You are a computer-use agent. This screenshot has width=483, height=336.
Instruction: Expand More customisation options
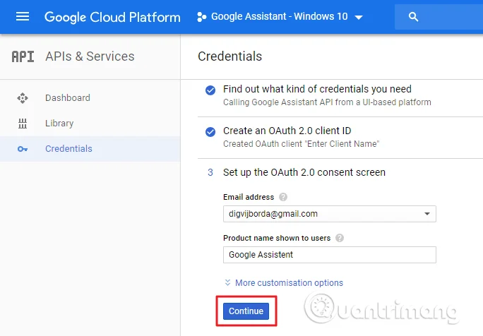coord(284,283)
